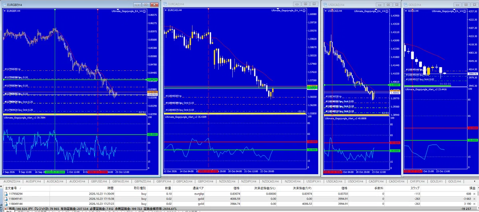Viewport: 479px width, 212px height.
Task: Click the EA smiley face on USDCAD chart
Action: tap(387, 12)
